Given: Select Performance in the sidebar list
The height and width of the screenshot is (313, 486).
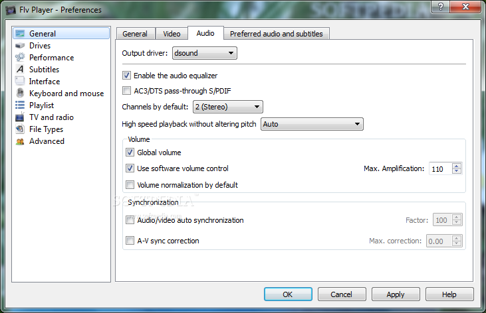Looking at the screenshot, I should tap(61, 58).
